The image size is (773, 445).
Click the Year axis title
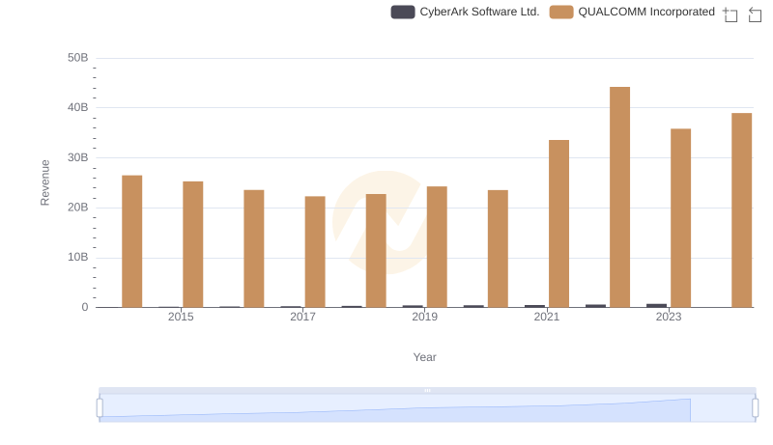[424, 357]
